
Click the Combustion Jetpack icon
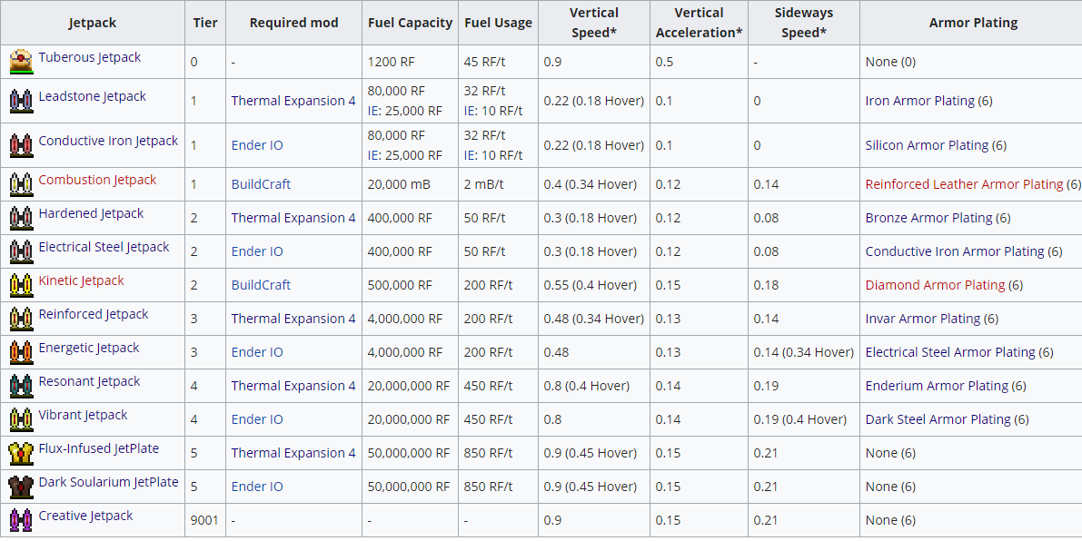[x=22, y=183]
